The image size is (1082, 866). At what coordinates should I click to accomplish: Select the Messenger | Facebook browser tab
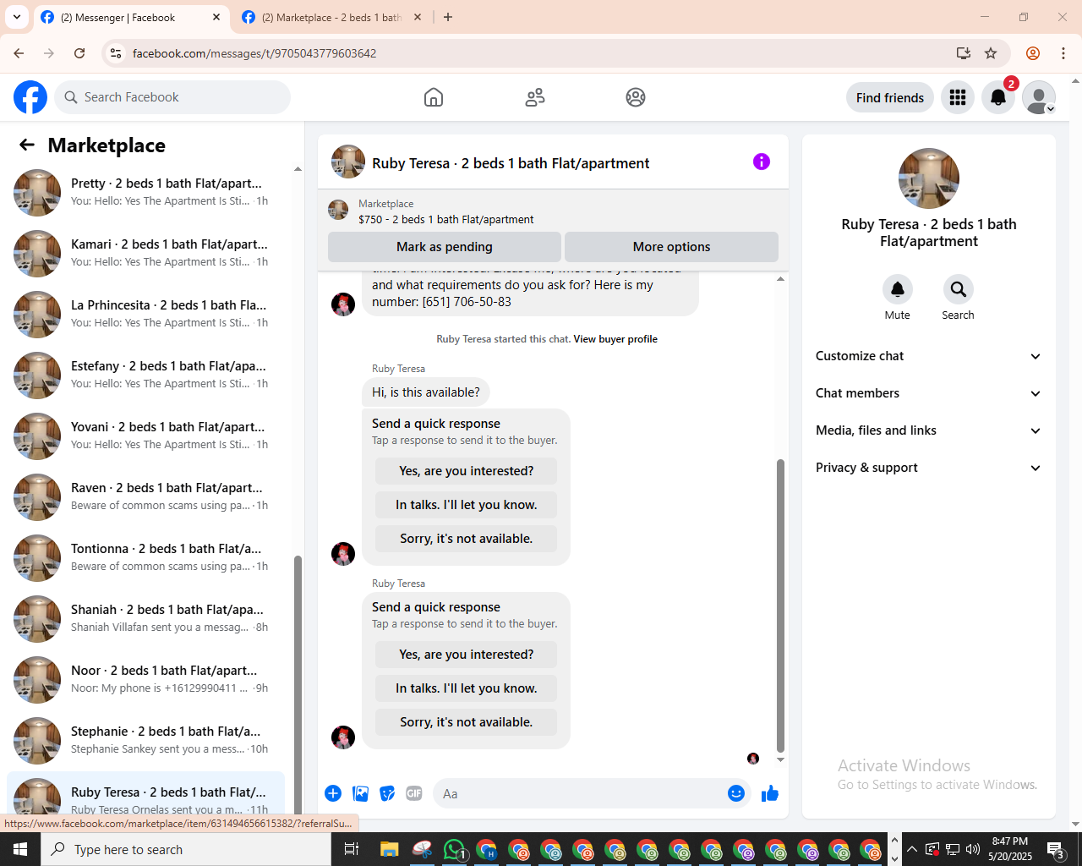[x=131, y=17]
